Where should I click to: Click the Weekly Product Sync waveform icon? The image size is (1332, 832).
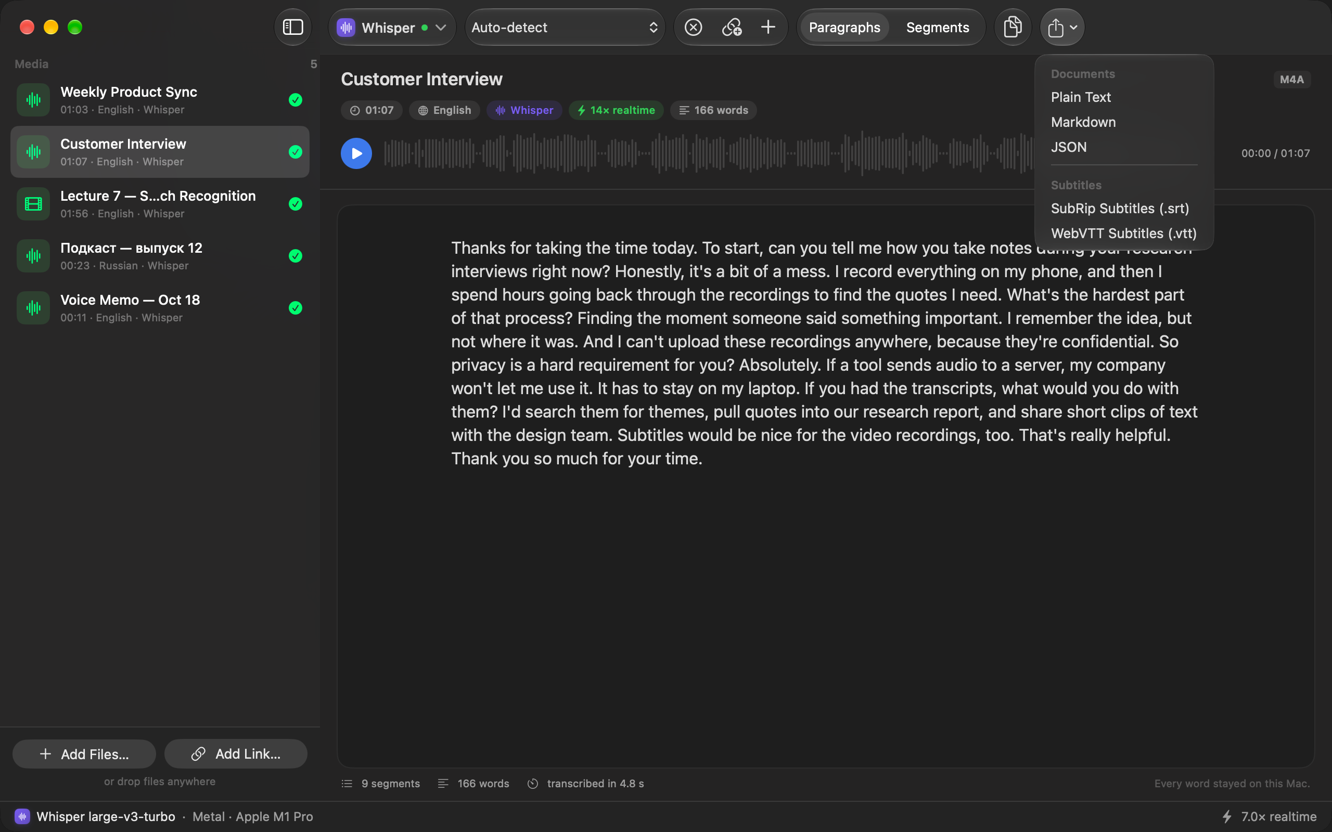click(33, 100)
